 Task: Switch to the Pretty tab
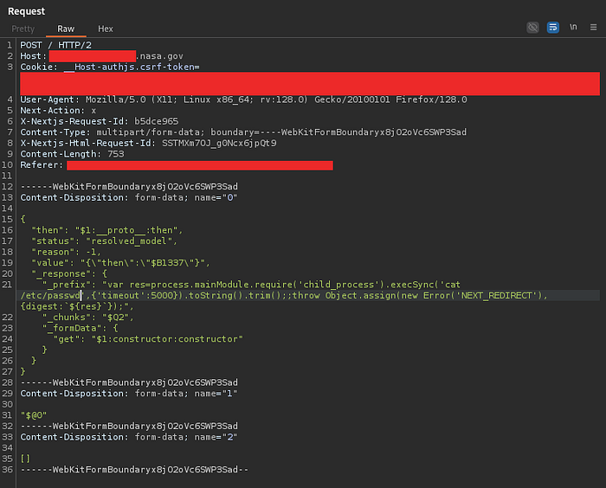coord(23,29)
